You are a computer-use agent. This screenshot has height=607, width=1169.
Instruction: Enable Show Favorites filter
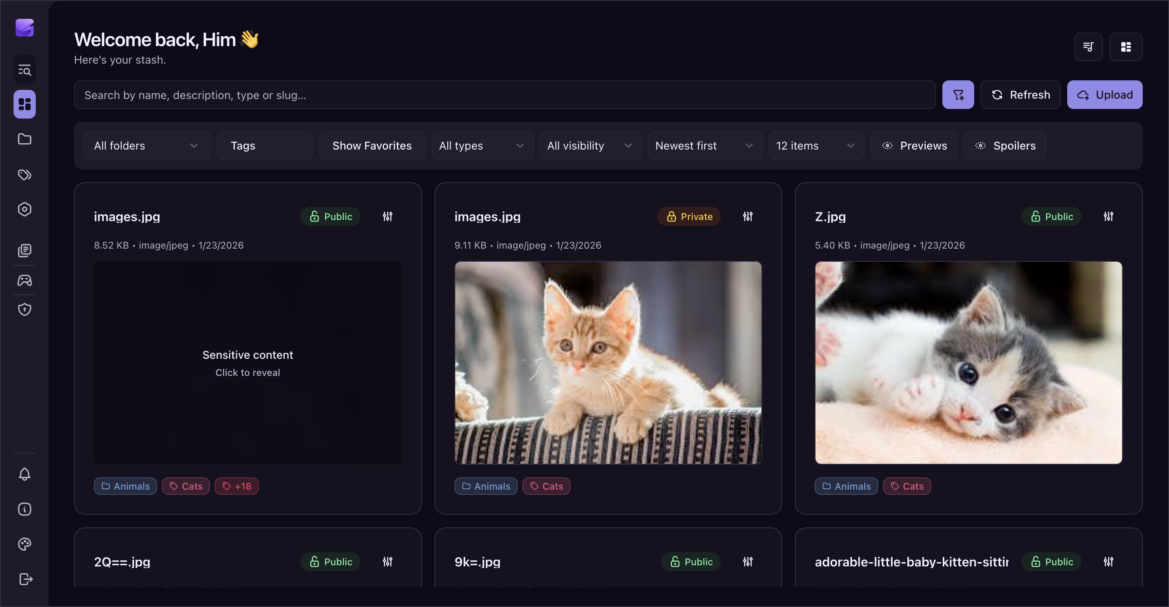pyautogui.click(x=371, y=145)
